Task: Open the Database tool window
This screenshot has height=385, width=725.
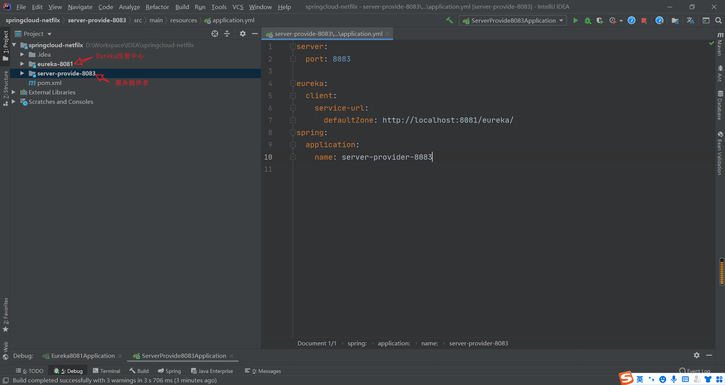Action: point(720,105)
